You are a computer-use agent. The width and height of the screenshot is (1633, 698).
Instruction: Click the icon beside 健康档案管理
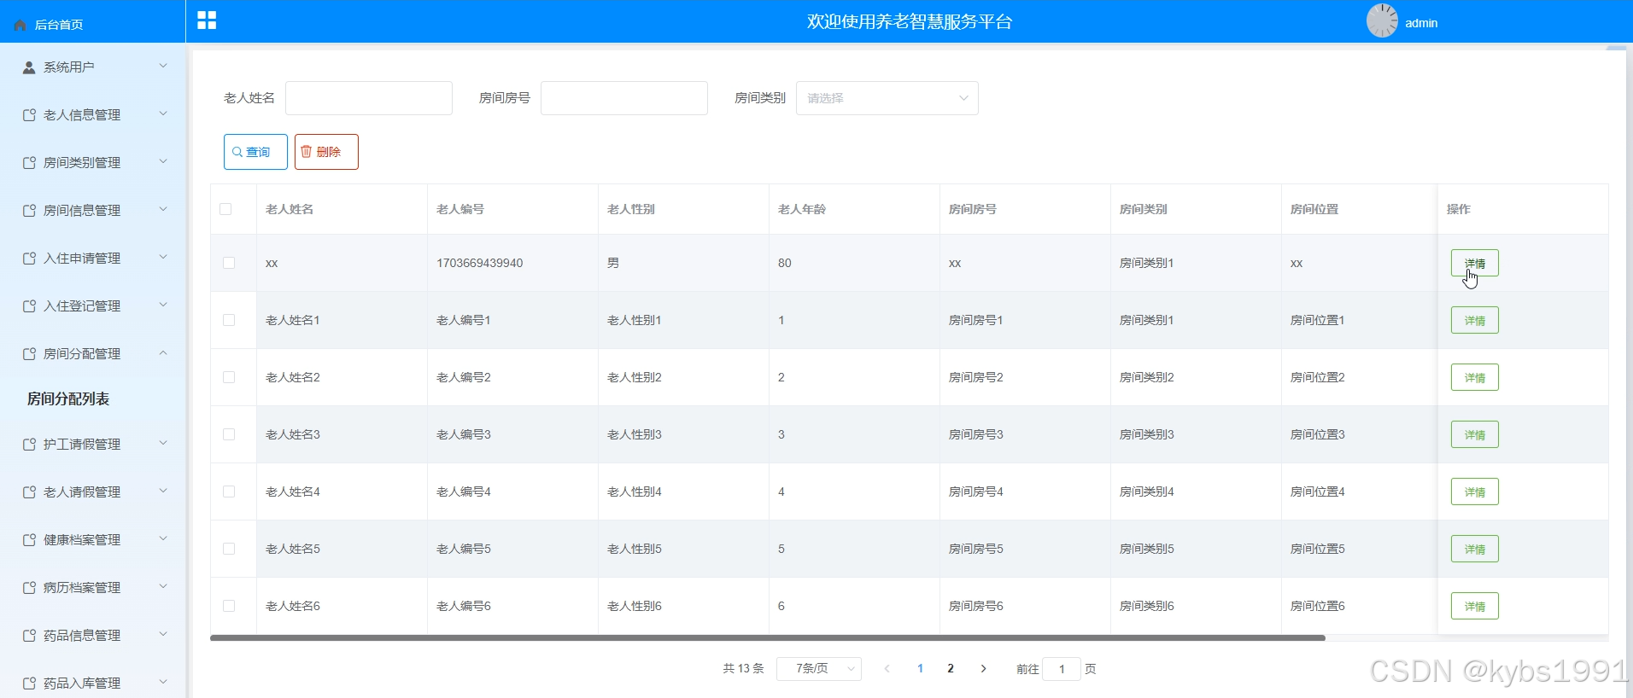[x=29, y=539]
